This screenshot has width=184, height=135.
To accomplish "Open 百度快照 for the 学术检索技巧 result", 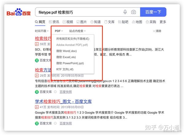I will point(66,123).
